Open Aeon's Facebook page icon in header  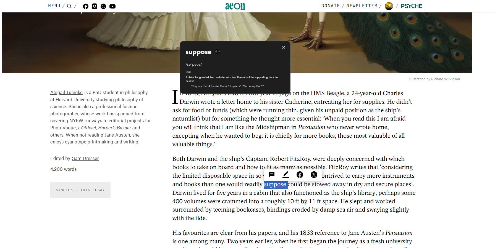coord(86,6)
